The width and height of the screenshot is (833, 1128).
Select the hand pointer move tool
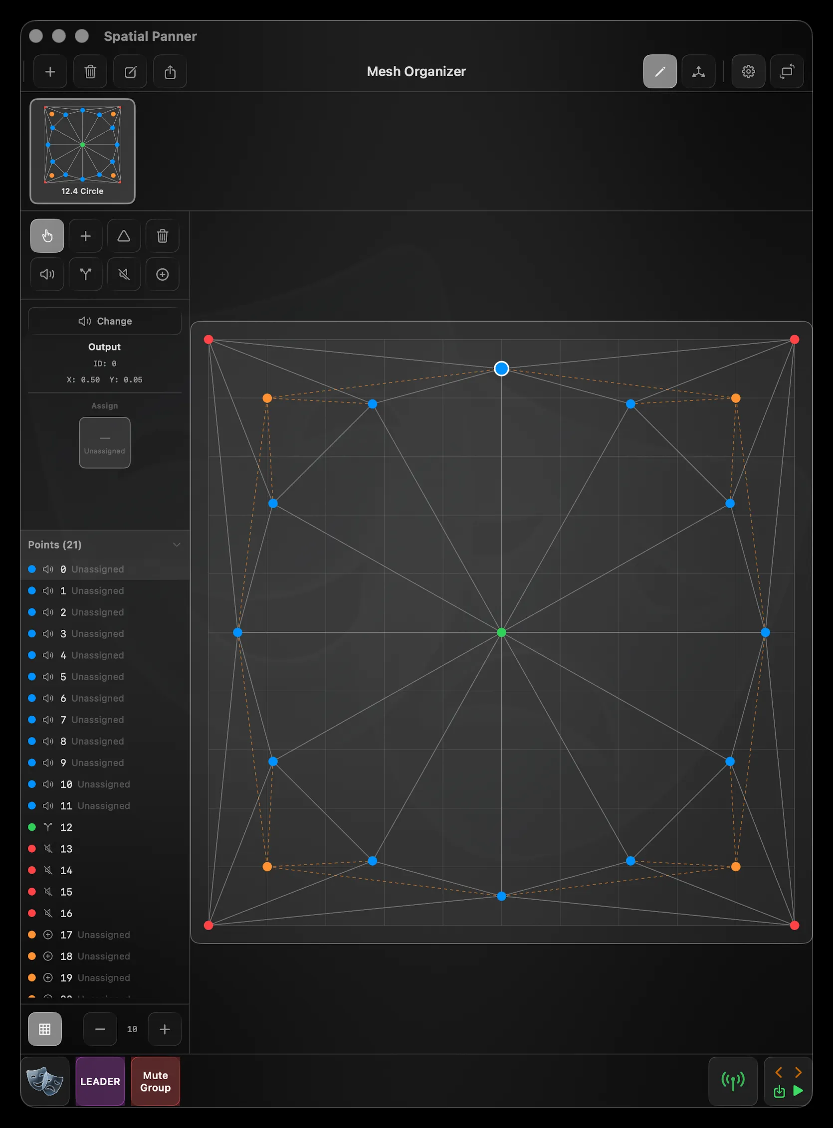(x=47, y=236)
